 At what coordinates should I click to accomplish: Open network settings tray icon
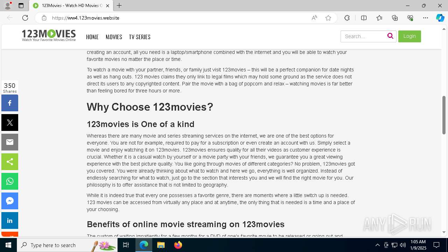coord(394,245)
